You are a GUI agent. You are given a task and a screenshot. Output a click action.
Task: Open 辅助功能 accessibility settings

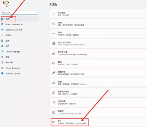9,62
